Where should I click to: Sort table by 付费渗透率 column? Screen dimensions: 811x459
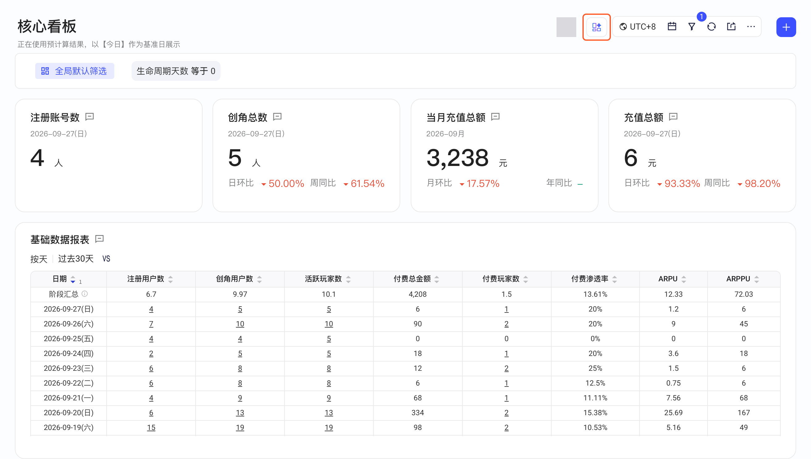pyautogui.click(x=615, y=279)
